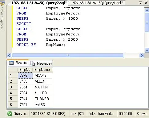Viewport: 149px width, 118px height.
Task: Select the MILLER cell
Action: [42, 93]
